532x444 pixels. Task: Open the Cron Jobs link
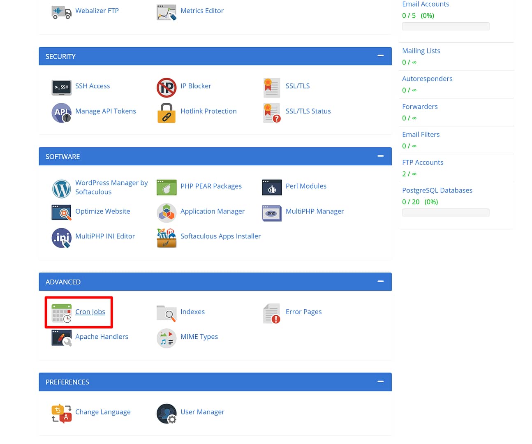click(x=90, y=312)
